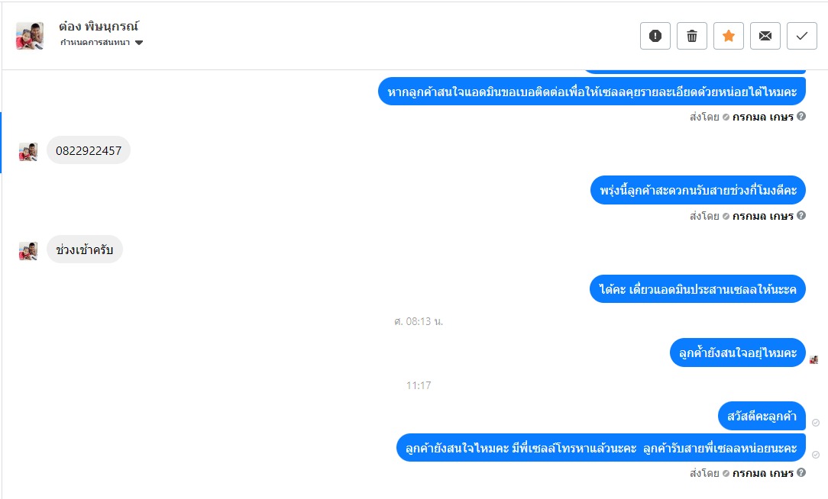The image size is (828, 499).
Task: Mark conversation done with the checkmark icon
Action: 802,36
